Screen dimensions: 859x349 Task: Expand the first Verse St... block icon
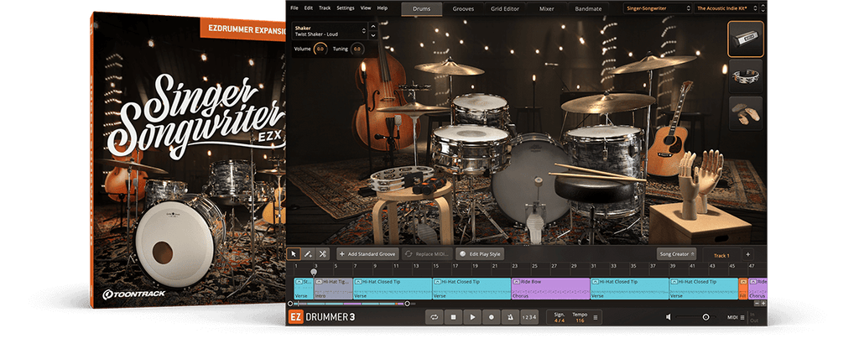point(299,282)
